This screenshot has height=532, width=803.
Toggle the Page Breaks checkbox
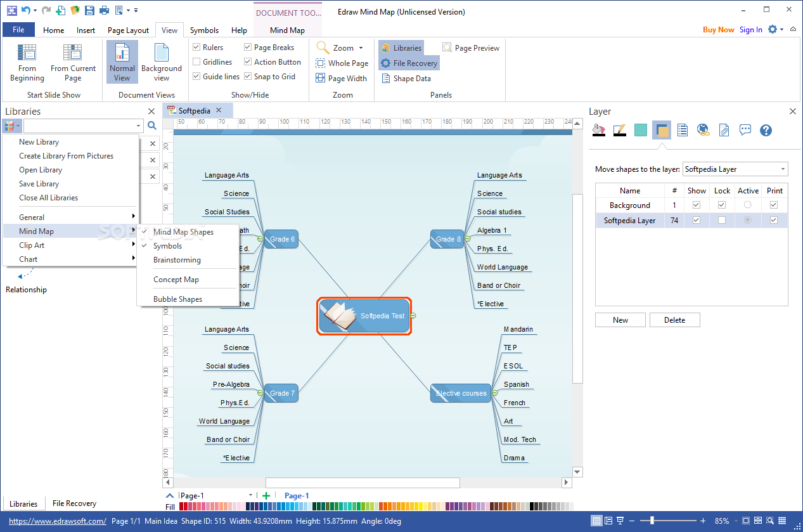tap(248, 48)
